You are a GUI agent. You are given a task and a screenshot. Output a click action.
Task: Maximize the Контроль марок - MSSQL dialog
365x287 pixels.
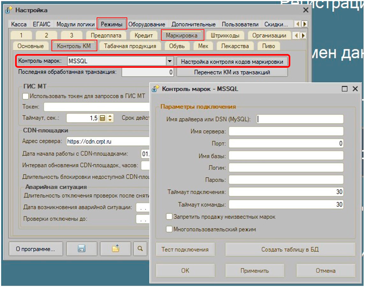(344, 89)
